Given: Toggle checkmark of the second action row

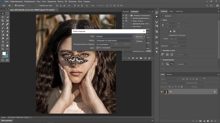Looking at the screenshot, I should coord(123,18).
